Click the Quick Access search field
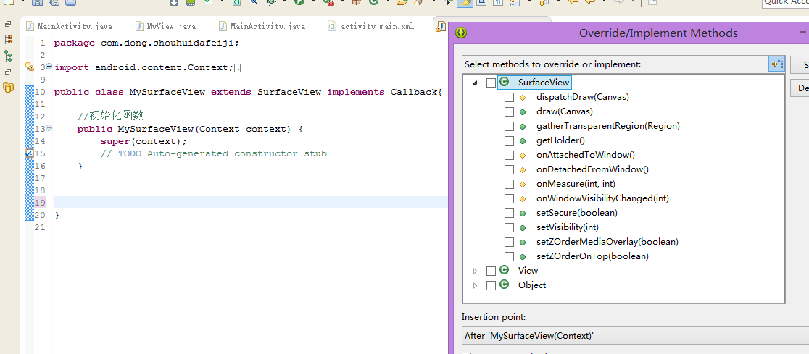The height and width of the screenshot is (354, 809). pos(785,2)
